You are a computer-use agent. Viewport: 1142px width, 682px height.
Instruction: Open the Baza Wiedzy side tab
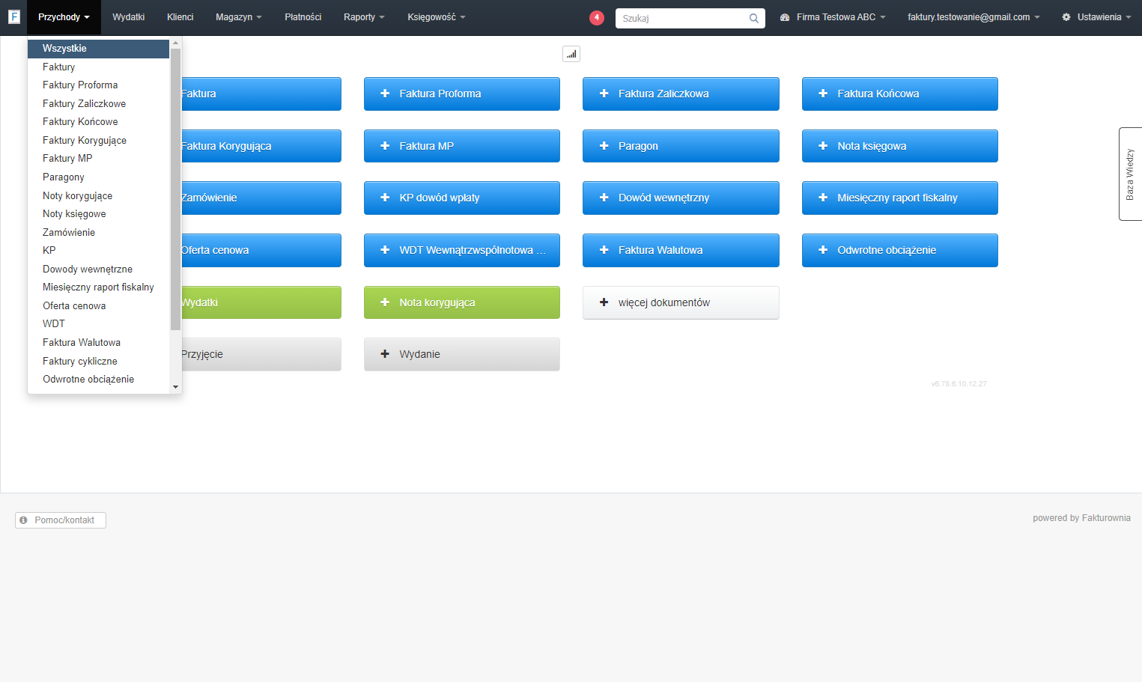point(1130,174)
